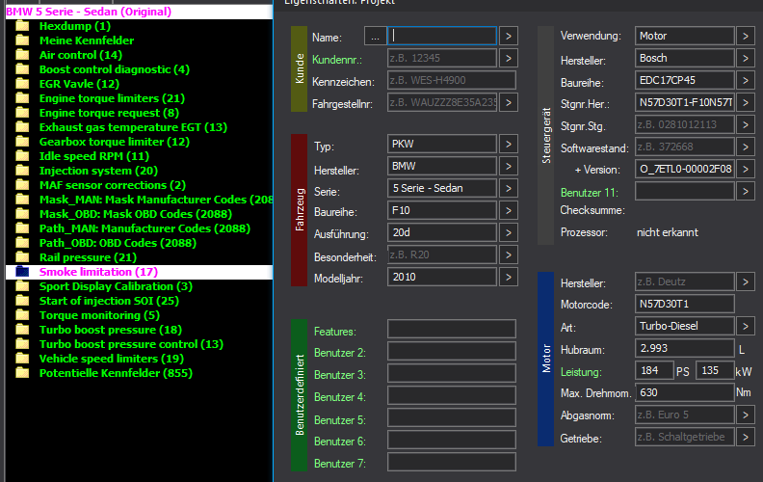Open the arrow next to Kundennr. field
The width and height of the screenshot is (763, 482).
point(509,59)
